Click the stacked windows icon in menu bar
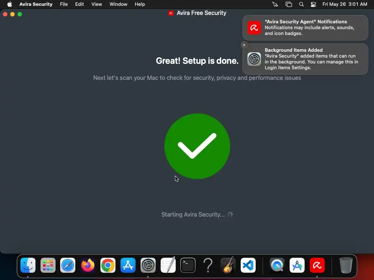Screen dimensions: 374x280 [x=289, y=4]
